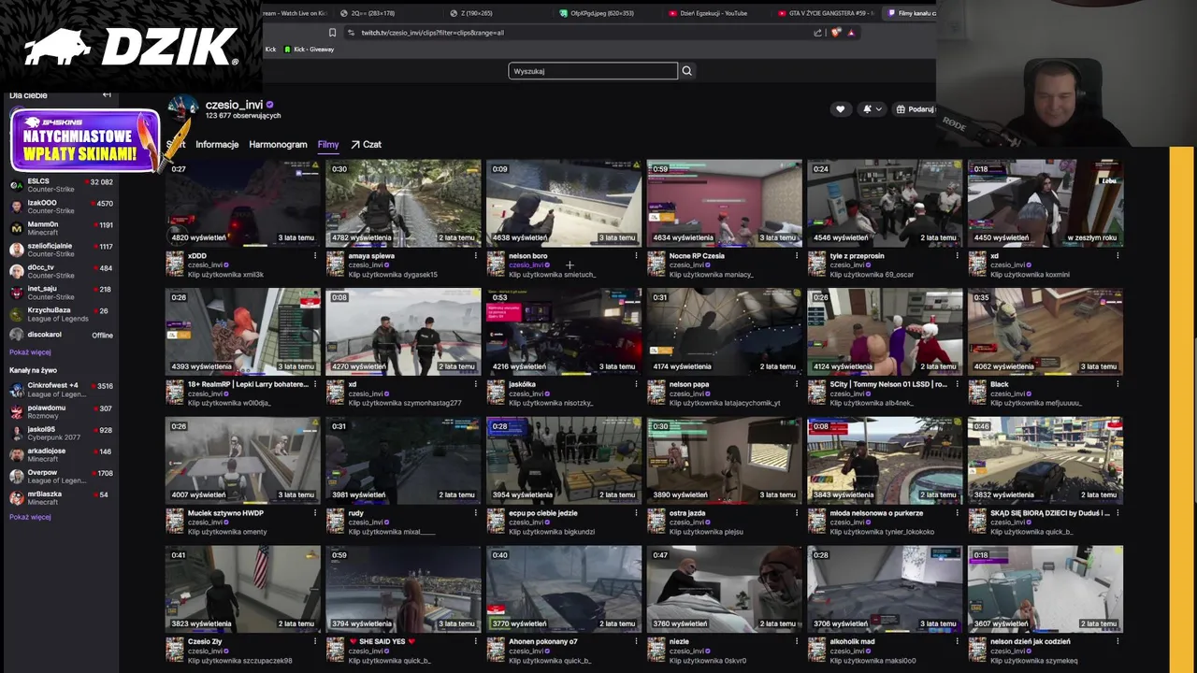Expand Pokaż więcej under Kanały na żywo
The height and width of the screenshot is (673, 1197).
(x=30, y=517)
